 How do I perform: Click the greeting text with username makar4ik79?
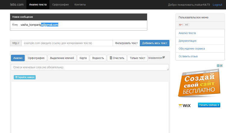pos(189,5)
